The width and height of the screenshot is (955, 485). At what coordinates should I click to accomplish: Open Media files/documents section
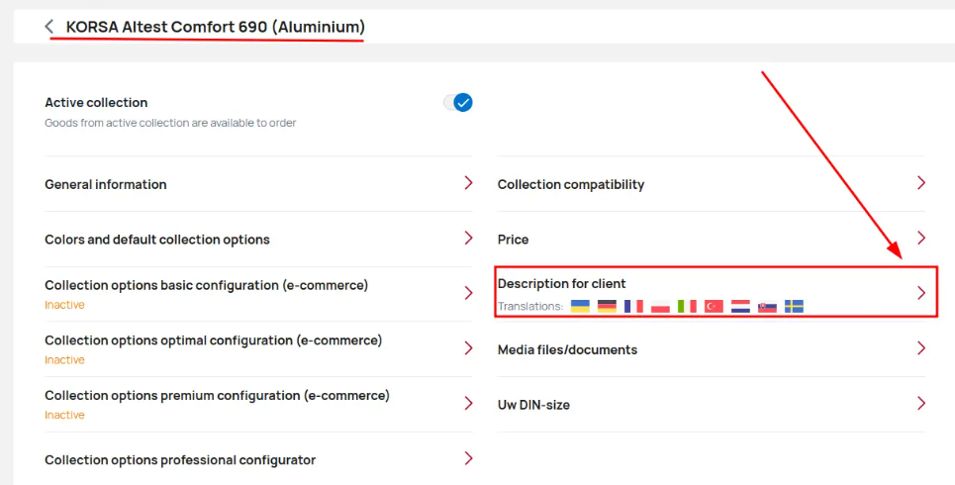[712, 349]
